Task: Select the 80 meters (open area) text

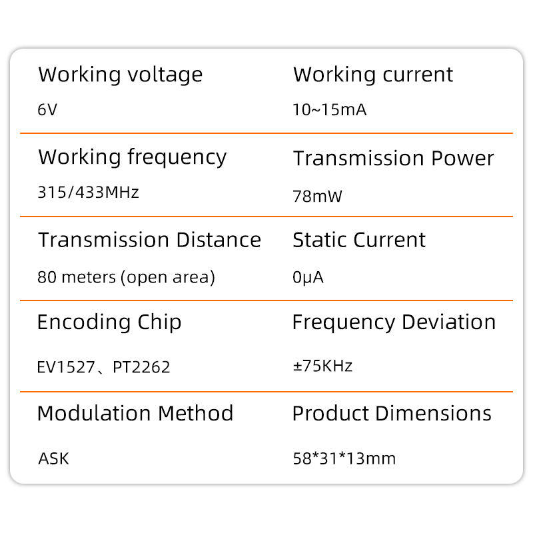Action: 127,277
